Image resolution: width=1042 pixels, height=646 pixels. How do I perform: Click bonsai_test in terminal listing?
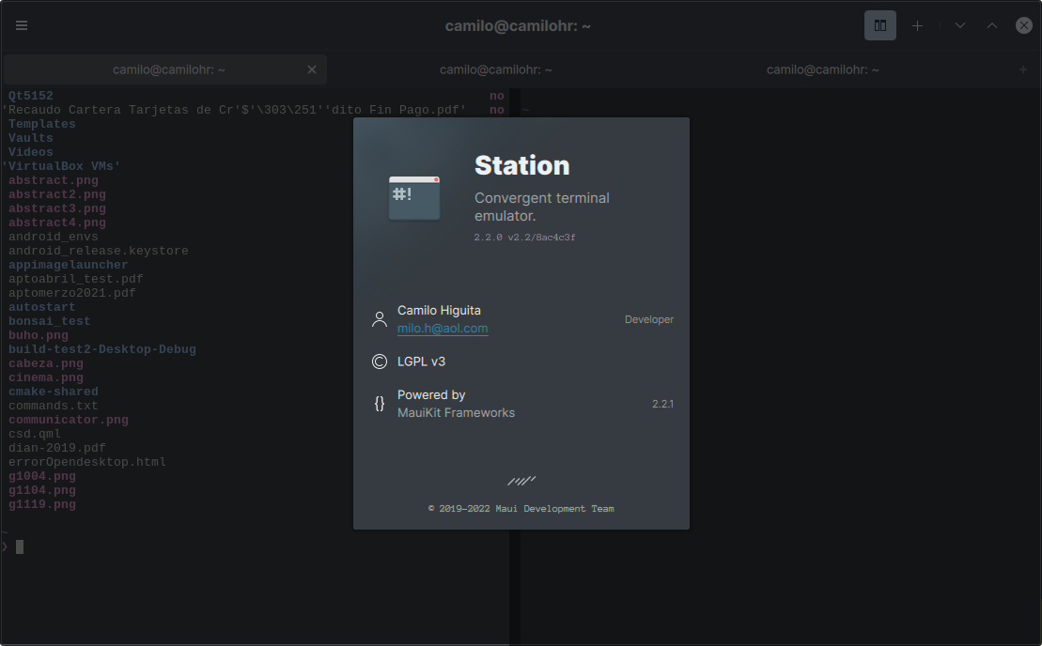click(x=49, y=321)
